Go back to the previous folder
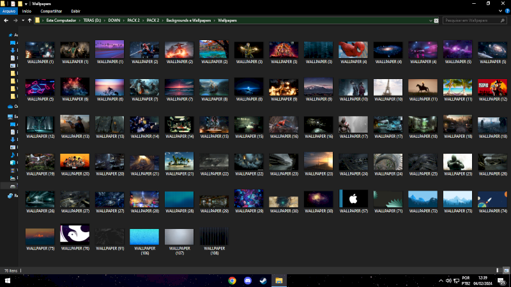The image size is (511, 287). tap(6, 20)
